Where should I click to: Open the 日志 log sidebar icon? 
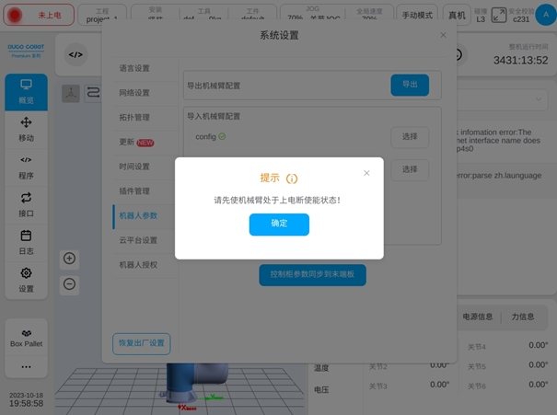pos(26,242)
